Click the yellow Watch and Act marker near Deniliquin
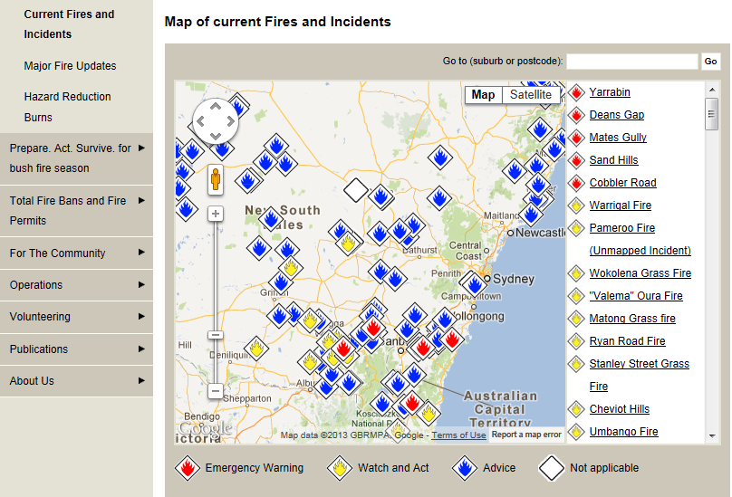Screen dimensions: 732x497 tap(256, 348)
